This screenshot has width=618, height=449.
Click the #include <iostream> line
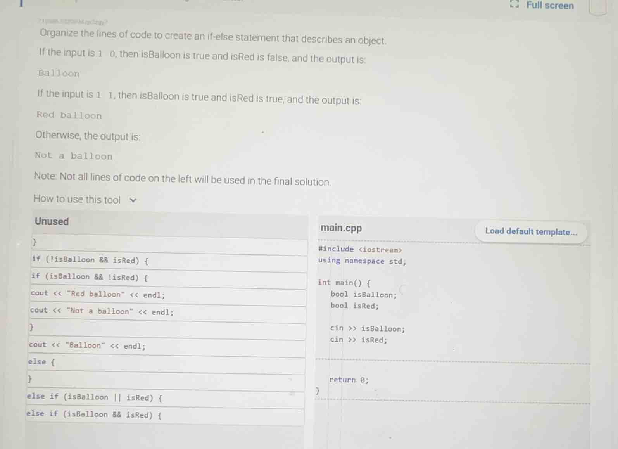pos(360,249)
